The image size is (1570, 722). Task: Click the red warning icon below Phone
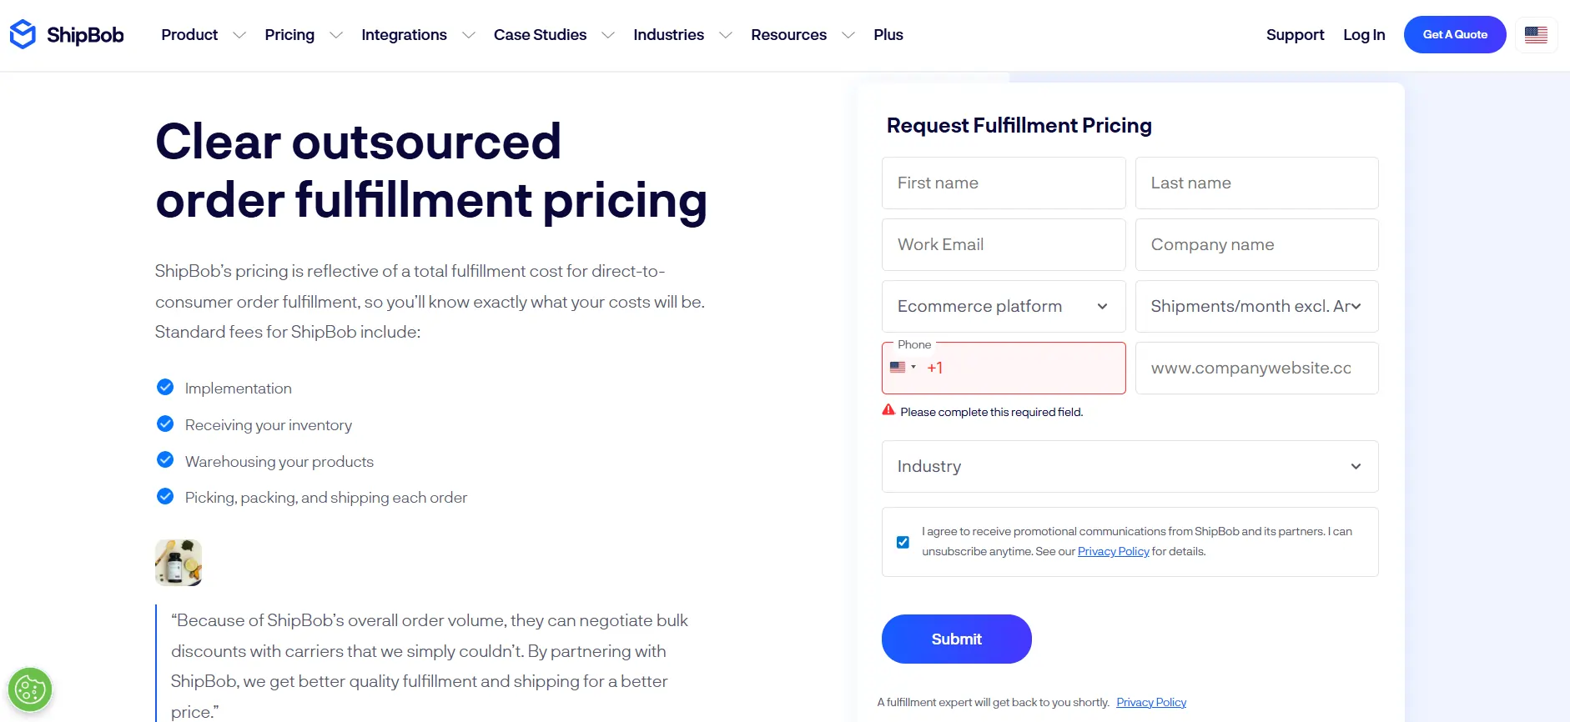[x=888, y=410]
